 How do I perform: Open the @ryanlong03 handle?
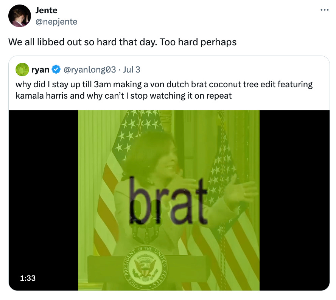pos(90,70)
